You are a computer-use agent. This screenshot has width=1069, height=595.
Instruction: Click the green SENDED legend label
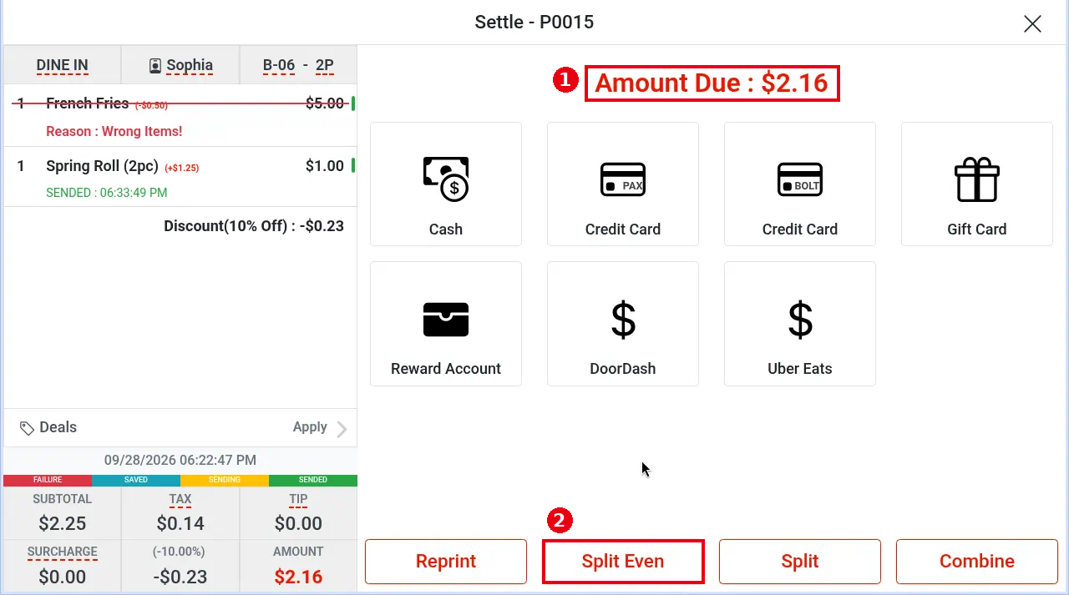(313, 481)
